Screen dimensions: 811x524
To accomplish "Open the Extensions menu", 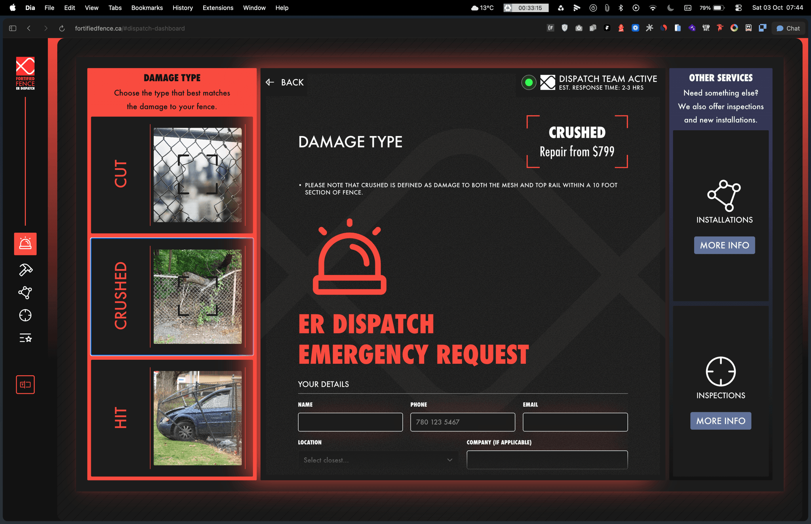I will click(218, 8).
